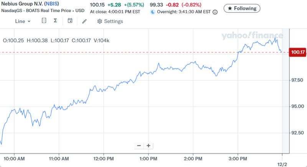Zoom in with the plus button
The height and width of the screenshot is (167, 307).
tap(148, 146)
